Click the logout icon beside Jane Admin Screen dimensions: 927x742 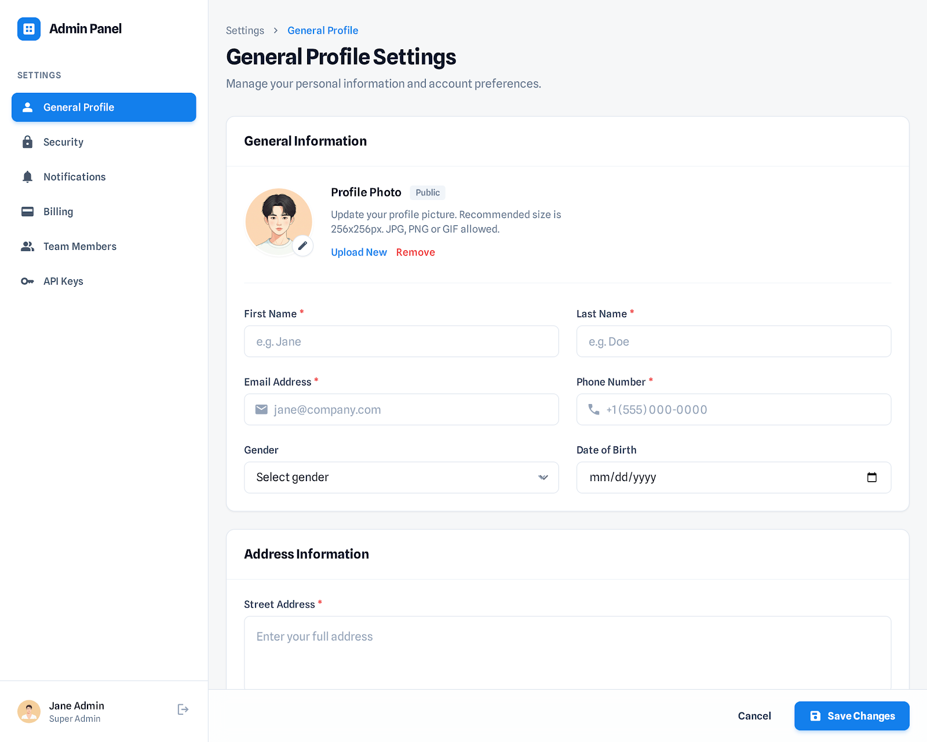[x=183, y=710]
